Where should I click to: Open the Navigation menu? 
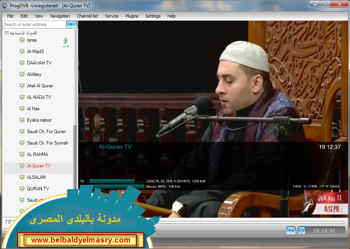pos(60,16)
